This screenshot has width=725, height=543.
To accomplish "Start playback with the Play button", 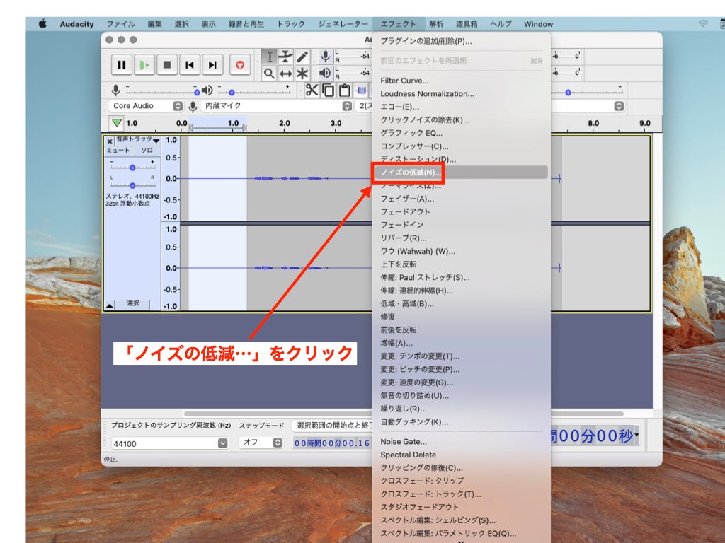I will click(x=144, y=64).
